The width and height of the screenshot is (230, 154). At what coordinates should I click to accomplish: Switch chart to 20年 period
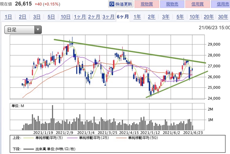[x=209, y=17]
